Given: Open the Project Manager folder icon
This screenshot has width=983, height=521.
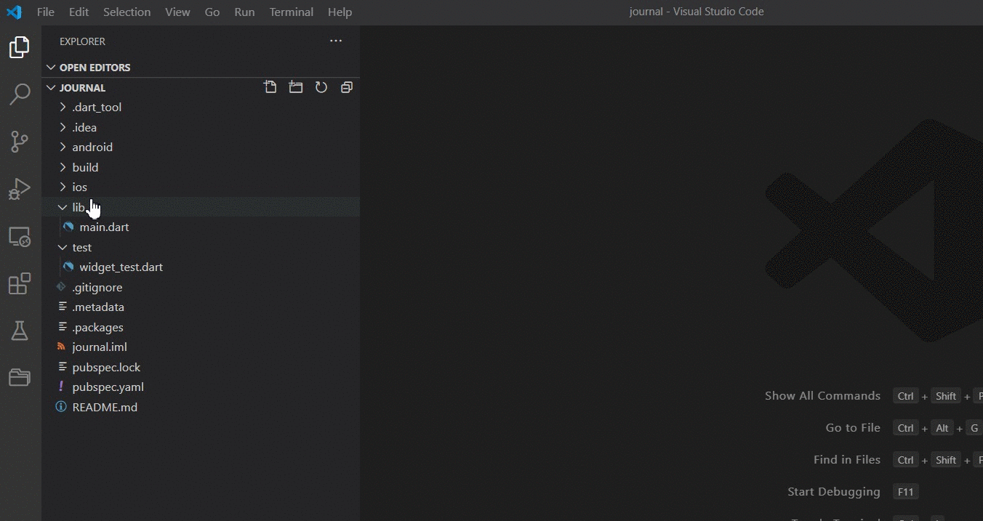Looking at the screenshot, I should [20, 377].
